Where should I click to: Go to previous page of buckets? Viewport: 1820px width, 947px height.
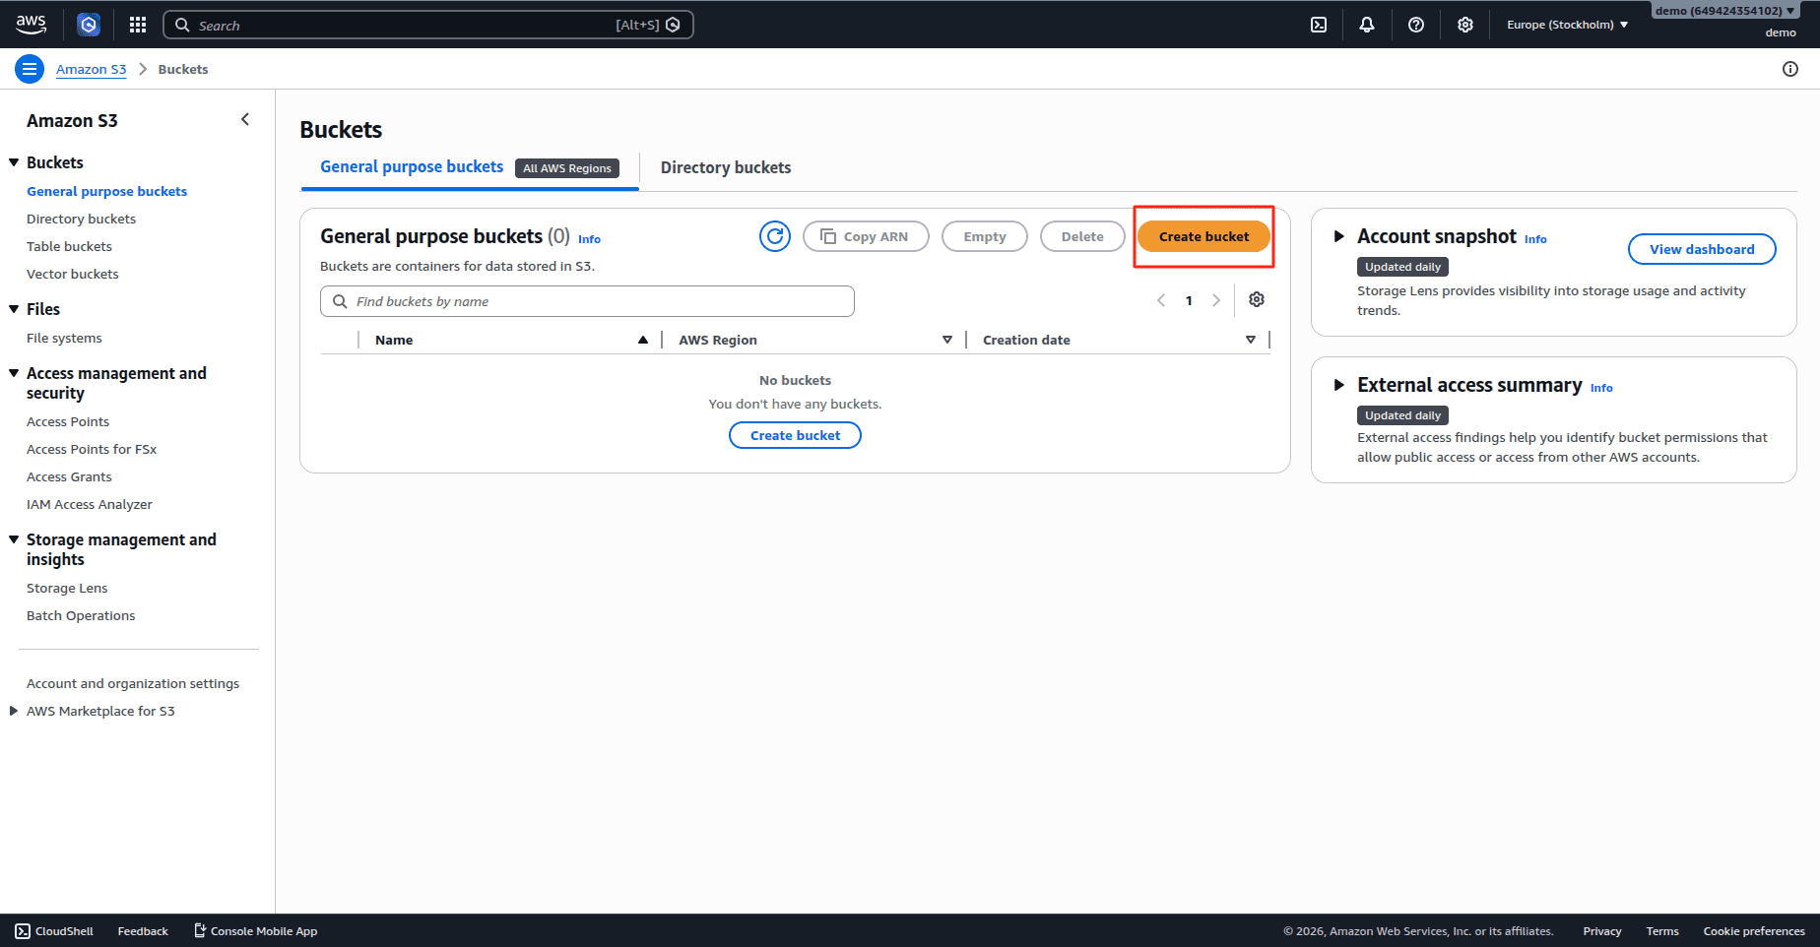tap(1161, 300)
